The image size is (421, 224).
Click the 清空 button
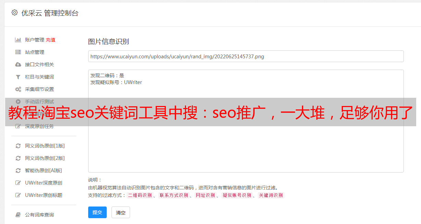121,212
